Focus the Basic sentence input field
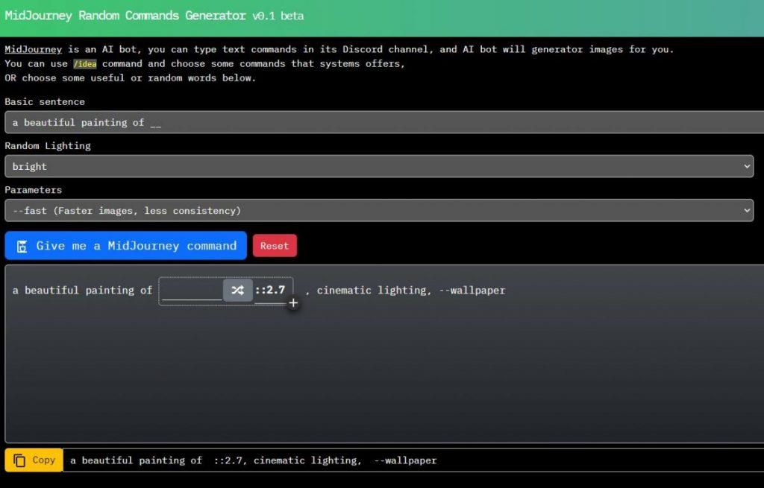 tap(384, 122)
